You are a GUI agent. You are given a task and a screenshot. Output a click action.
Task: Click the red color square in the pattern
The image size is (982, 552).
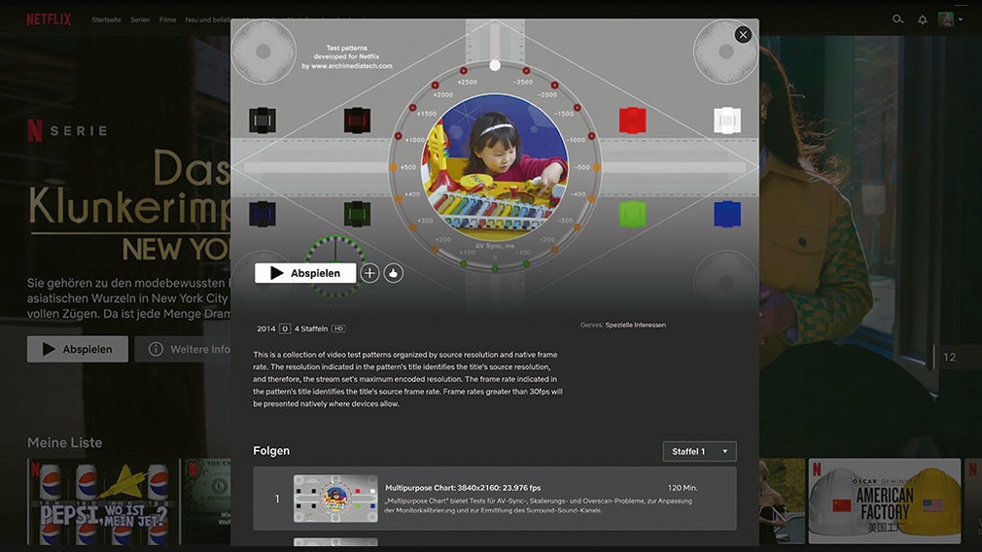click(x=633, y=121)
